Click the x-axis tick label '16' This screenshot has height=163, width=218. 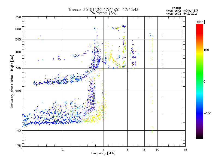click(x=185, y=150)
